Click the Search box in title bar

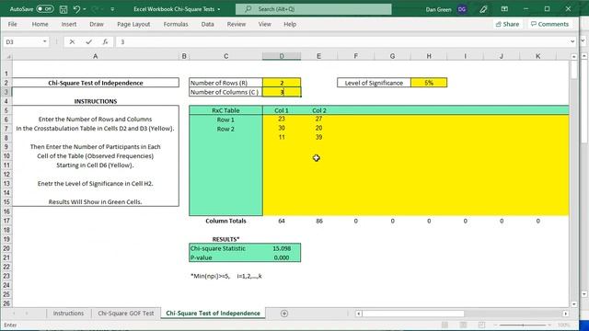click(313, 9)
